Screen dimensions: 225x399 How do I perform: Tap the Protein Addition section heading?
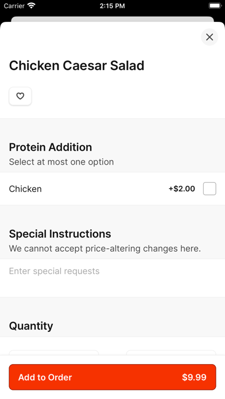[51, 147]
